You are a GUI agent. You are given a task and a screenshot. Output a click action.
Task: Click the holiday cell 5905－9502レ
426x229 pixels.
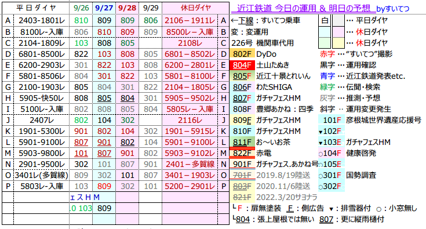[x=190, y=98]
